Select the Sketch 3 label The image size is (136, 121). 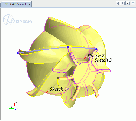[x=103, y=60]
